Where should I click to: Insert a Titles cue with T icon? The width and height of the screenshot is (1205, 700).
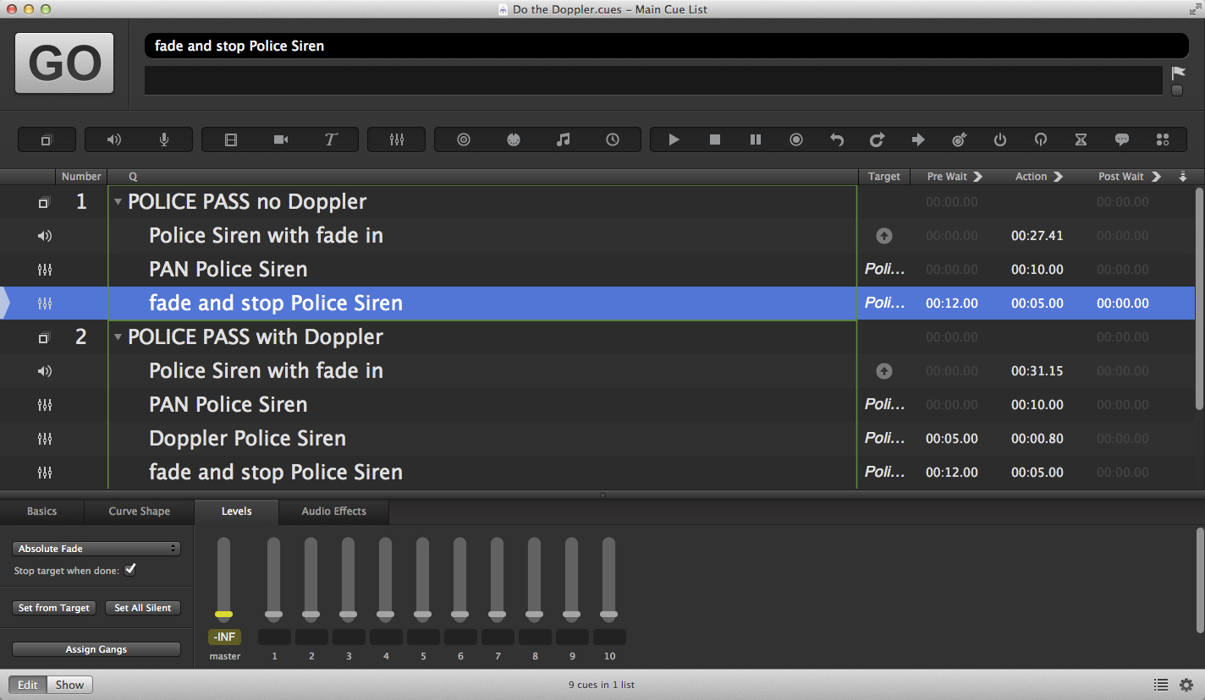click(x=331, y=139)
